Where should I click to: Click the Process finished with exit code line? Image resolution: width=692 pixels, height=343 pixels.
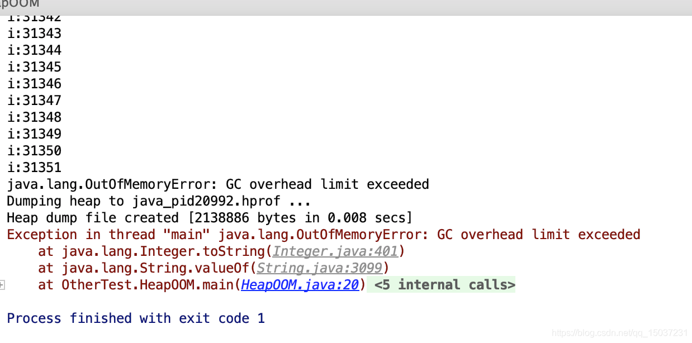pos(136,318)
